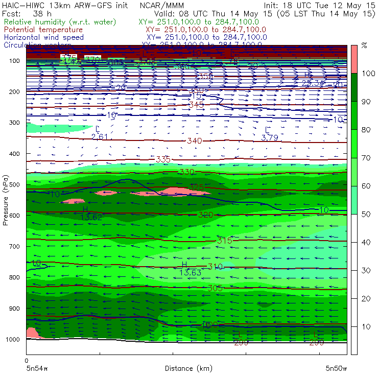This screenshot has height=378, width=378.
Task: Click the 'Fcst: 38 h' forecast label
Action: [x=27, y=14]
